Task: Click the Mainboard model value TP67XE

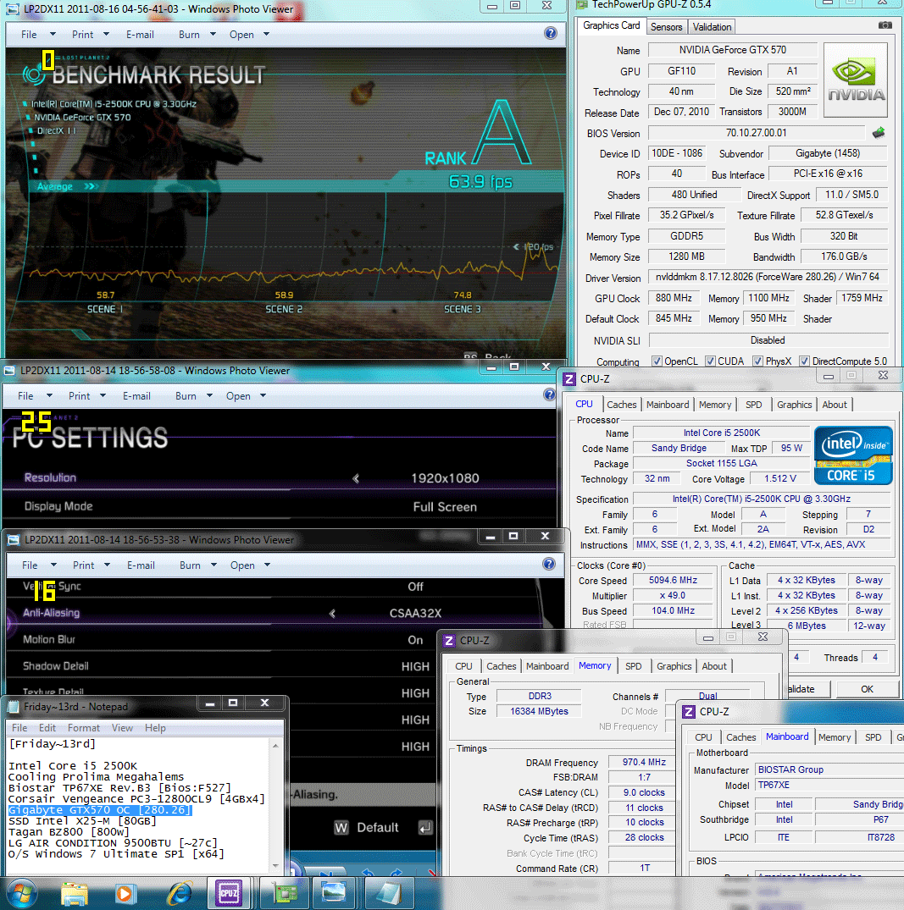Action: click(774, 785)
